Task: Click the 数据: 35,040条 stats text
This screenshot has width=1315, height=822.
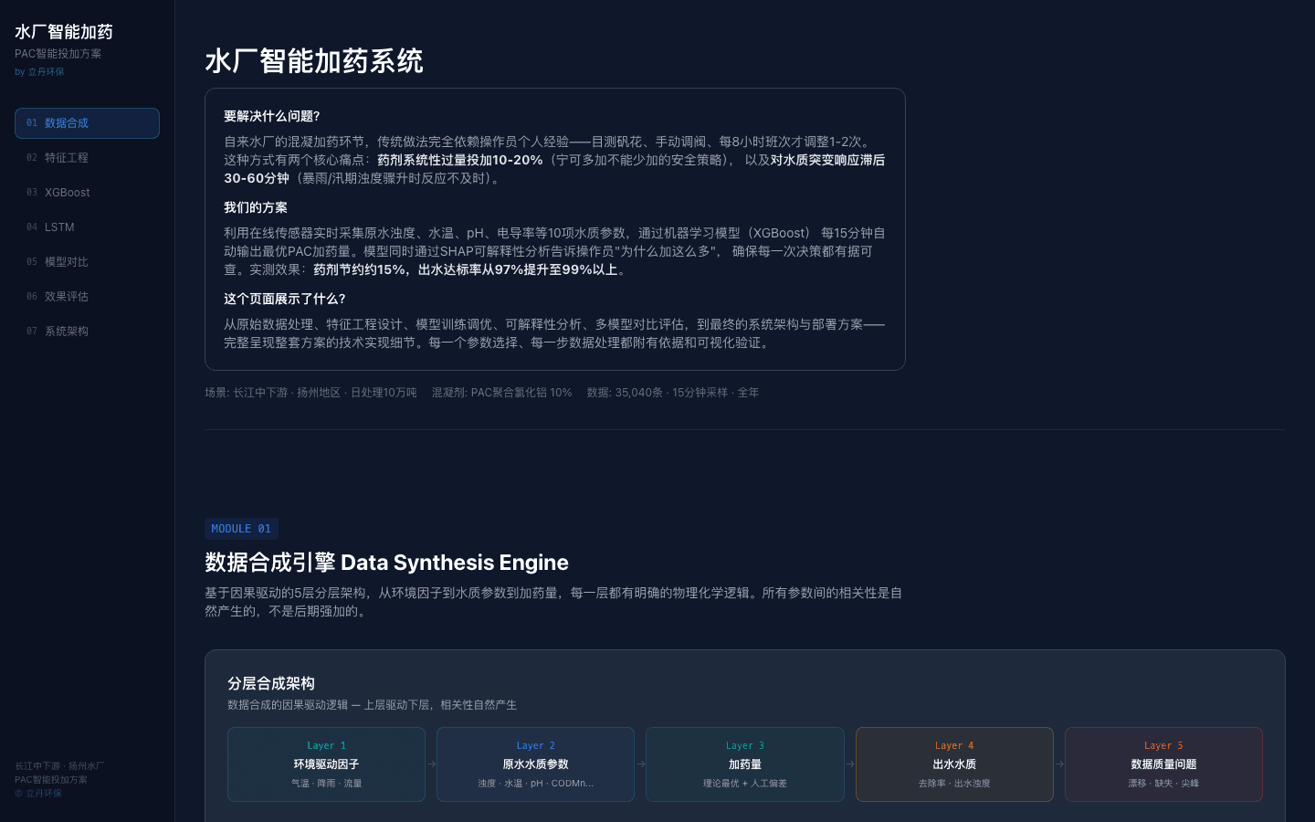Action: [671, 392]
